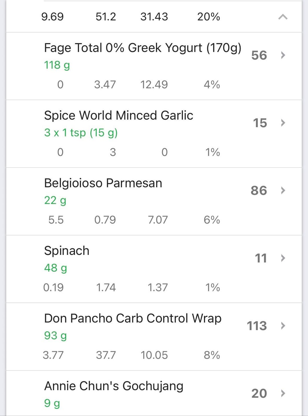
Task: Collapse the meal summary with the up chevron
Action: [283, 17]
